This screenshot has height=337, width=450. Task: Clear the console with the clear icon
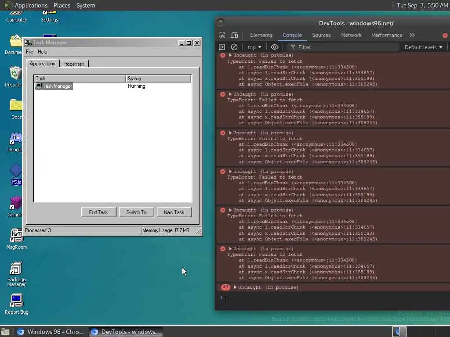click(234, 47)
